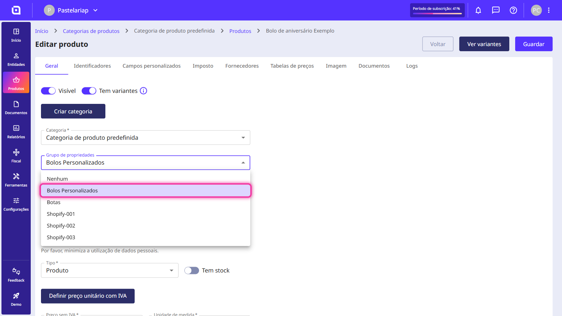562x316 pixels.
Task: Switch to the Identificadores tab
Action: click(x=92, y=66)
